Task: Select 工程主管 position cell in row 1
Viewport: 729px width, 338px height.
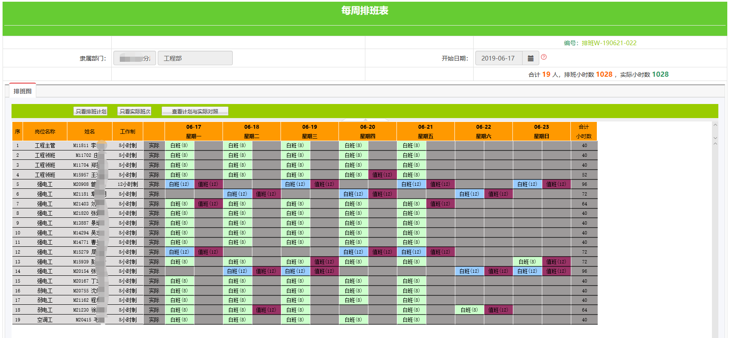Action: 45,145
